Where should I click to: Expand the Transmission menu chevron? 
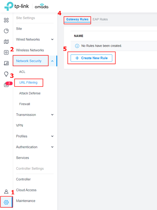(x=52, y=115)
